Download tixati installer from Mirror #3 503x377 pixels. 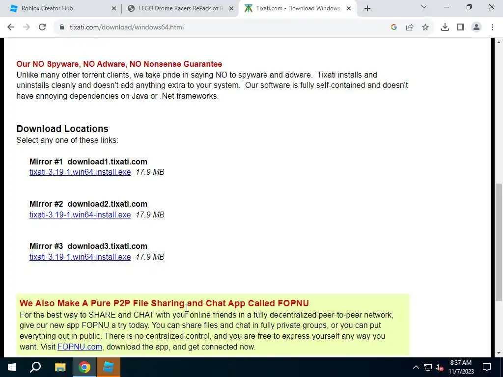pyautogui.click(x=80, y=257)
